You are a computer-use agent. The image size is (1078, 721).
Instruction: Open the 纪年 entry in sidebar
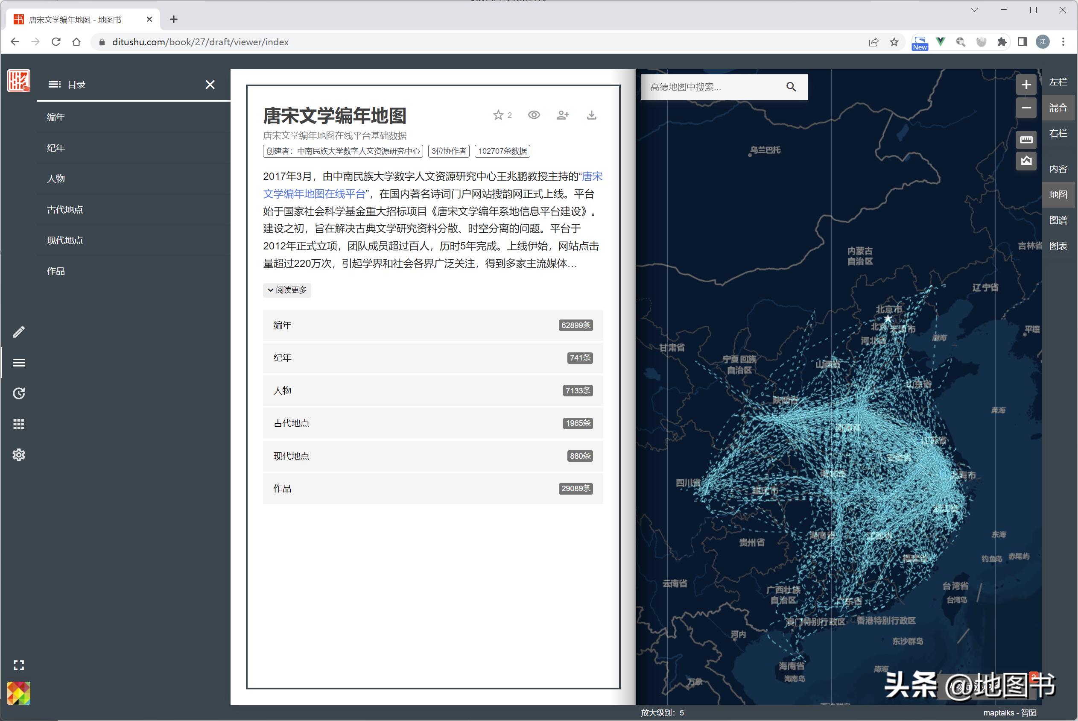click(133, 148)
